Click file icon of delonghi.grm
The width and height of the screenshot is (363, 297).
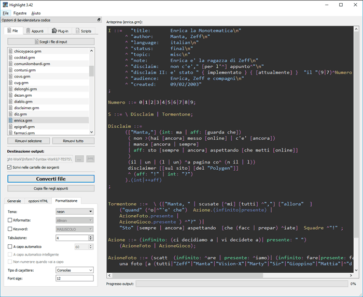[x=10, y=89]
